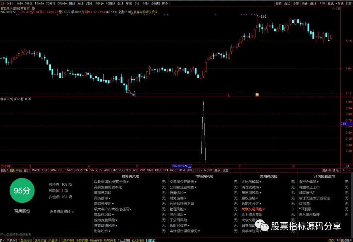Click the 2023/05/24 date label on time axis

tap(181, 166)
